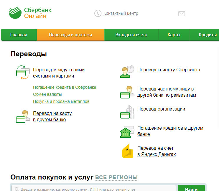The width and height of the screenshot is (219, 191).
Task: Open Погашение кредитов в другом банке link
Action: point(170,131)
